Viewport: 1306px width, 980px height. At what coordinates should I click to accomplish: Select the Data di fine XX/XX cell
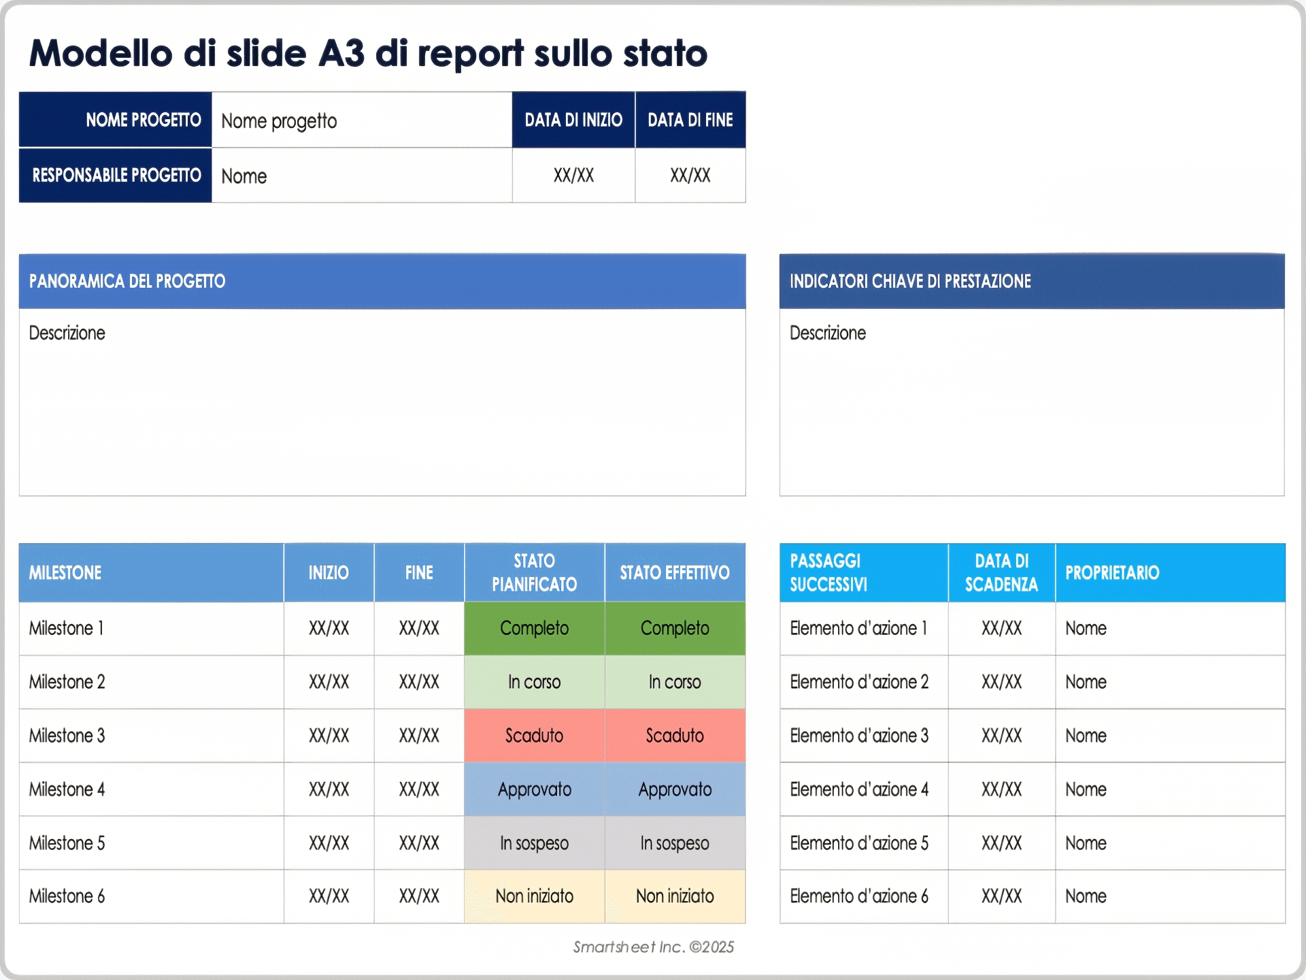(690, 176)
